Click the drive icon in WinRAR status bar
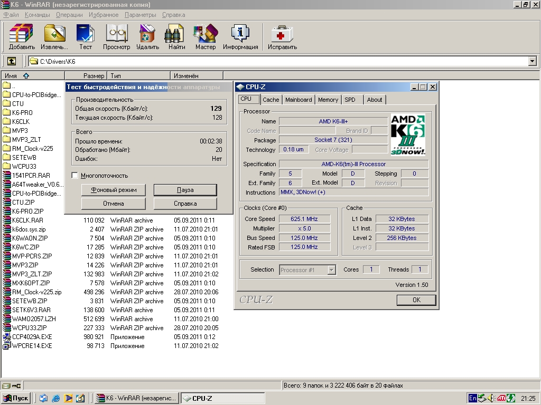This screenshot has height=405, width=541. pyautogui.click(x=7, y=385)
